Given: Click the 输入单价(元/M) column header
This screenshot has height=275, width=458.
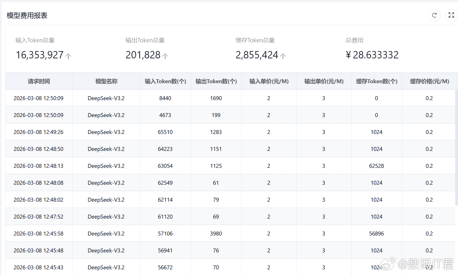Looking at the screenshot, I should pyautogui.click(x=269, y=82).
